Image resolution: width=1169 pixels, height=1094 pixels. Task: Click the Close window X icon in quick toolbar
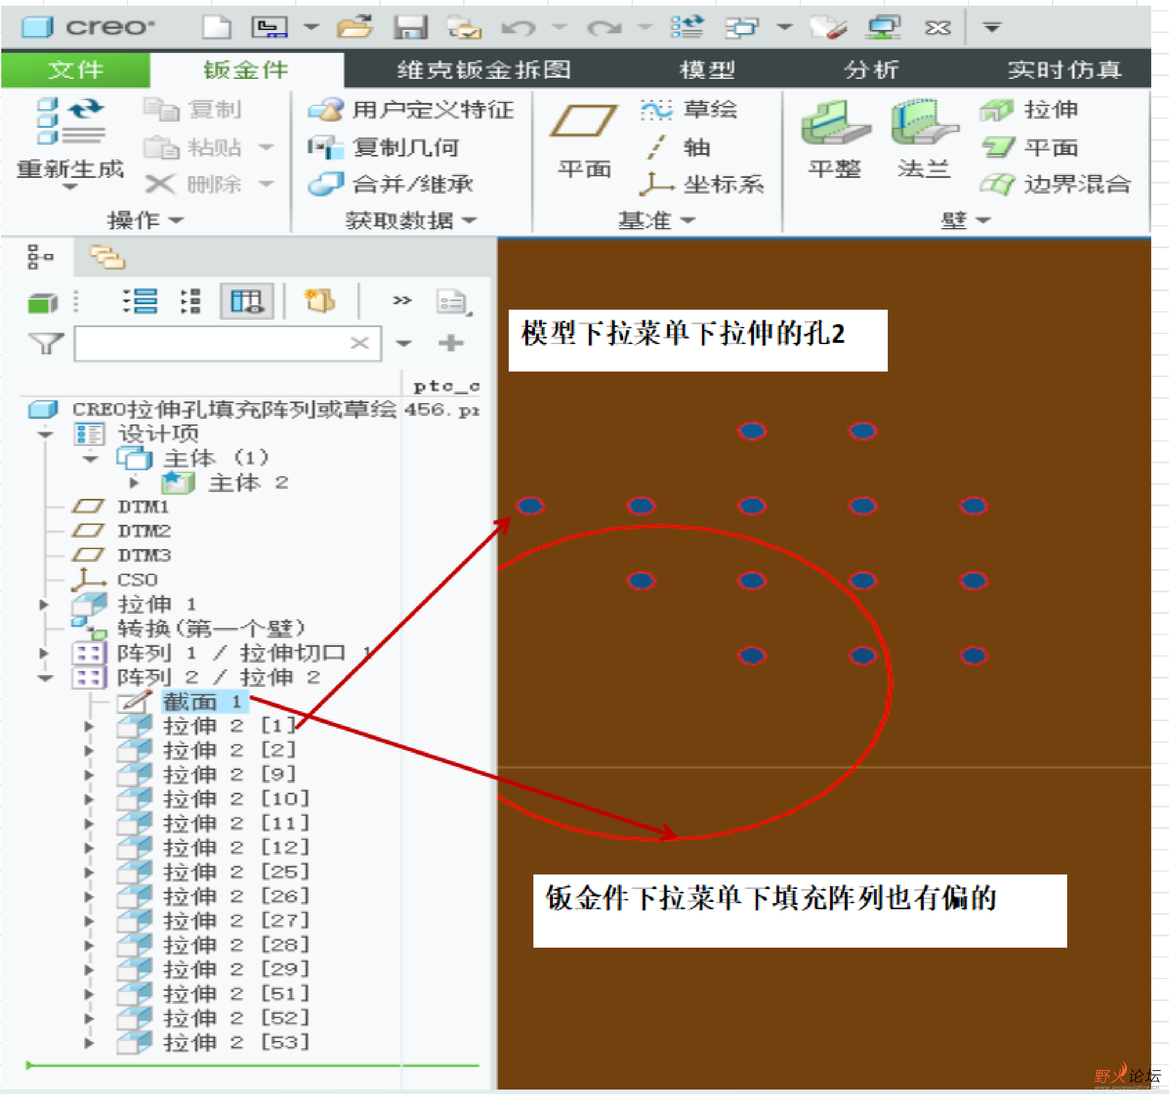(937, 27)
